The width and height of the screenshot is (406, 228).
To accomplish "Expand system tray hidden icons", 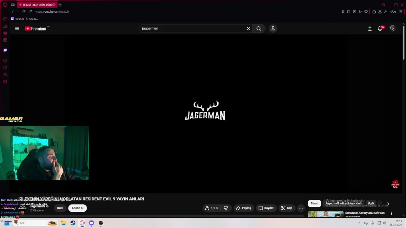I will point(359,223).
